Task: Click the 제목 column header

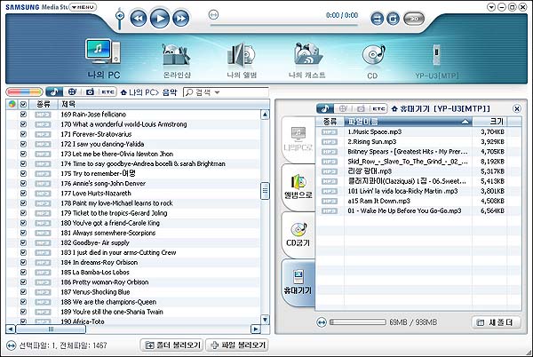Action: pos(160,104)
